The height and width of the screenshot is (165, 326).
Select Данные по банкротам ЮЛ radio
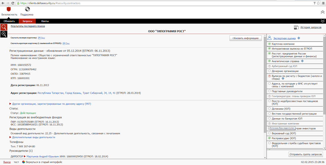click(x=269, y=118)
